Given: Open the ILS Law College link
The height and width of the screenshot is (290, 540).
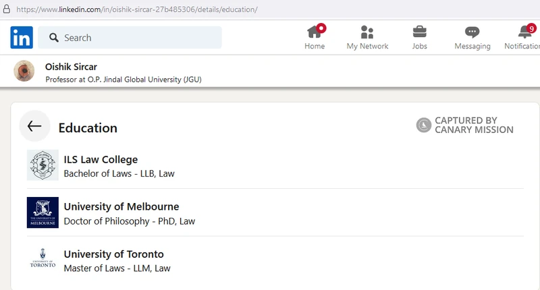Looking at the screenshot, I should [101, 160].
